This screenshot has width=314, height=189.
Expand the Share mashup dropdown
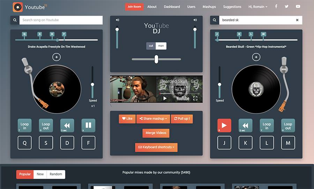(x=153, y=119)
